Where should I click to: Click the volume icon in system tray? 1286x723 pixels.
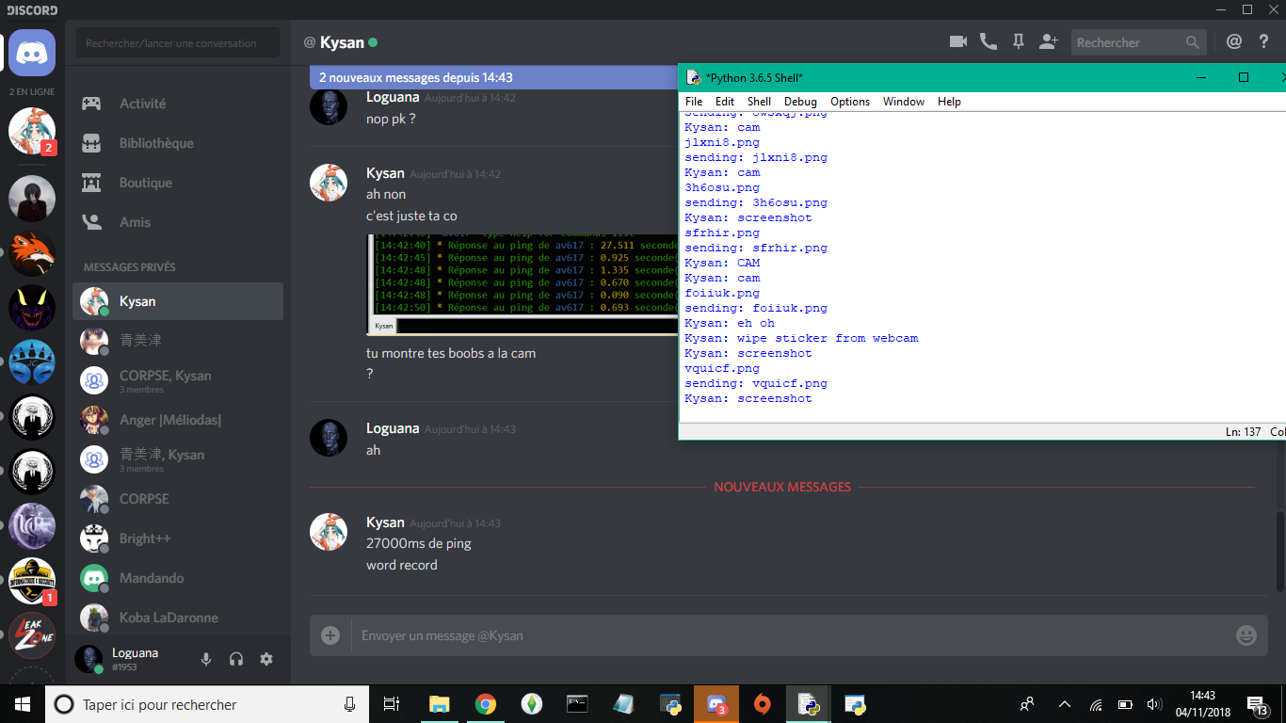(x=1153, y=704)
